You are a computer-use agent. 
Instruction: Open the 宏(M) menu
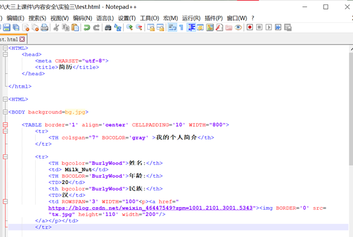tap(170, 18)
